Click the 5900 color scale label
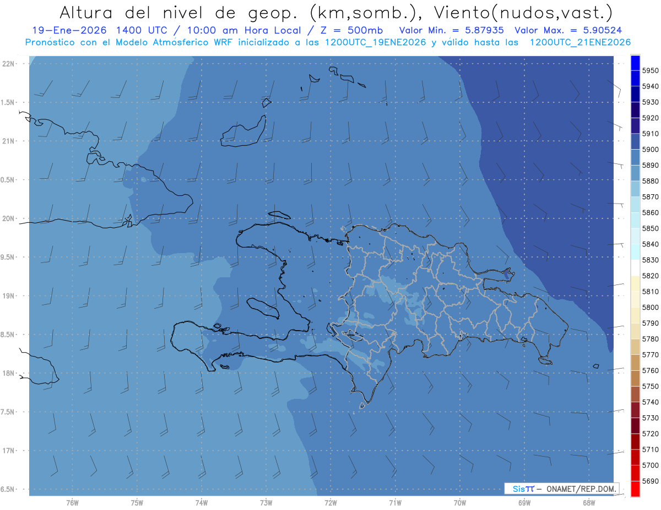This screenshot has width=661, height=510. click(x=650, y=150)
